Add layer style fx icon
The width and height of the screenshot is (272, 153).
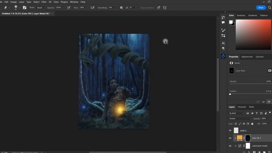pos(249,152)
